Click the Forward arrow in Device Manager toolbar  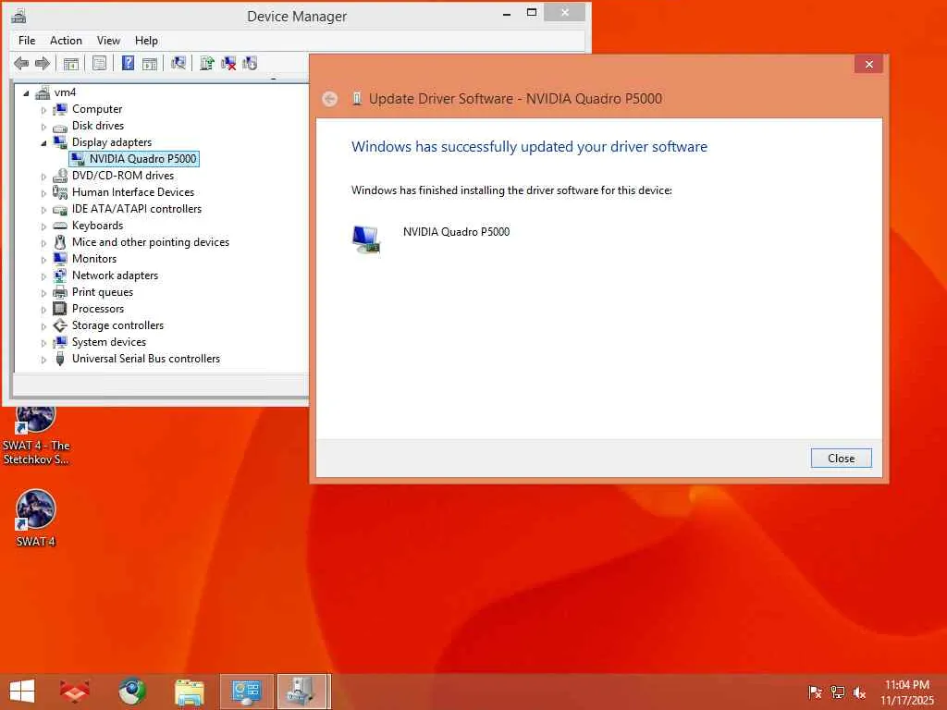(x=43, y=63)
